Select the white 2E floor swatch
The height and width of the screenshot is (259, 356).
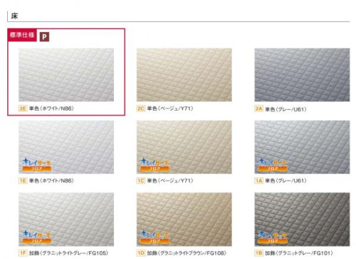66,75
